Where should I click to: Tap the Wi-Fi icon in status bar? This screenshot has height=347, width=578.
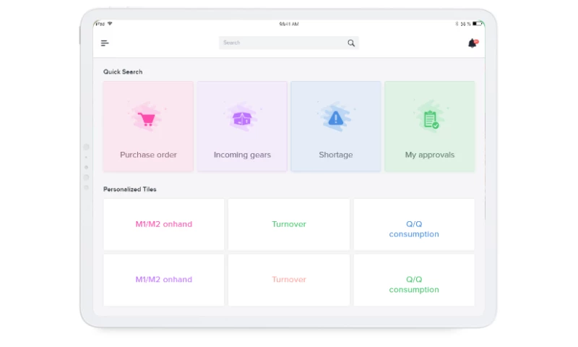point(110,24)
